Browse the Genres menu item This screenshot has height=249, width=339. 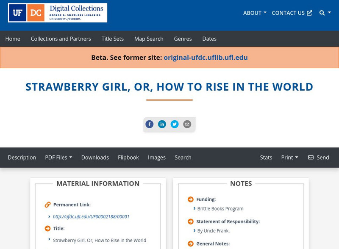[x=183, y=39]
